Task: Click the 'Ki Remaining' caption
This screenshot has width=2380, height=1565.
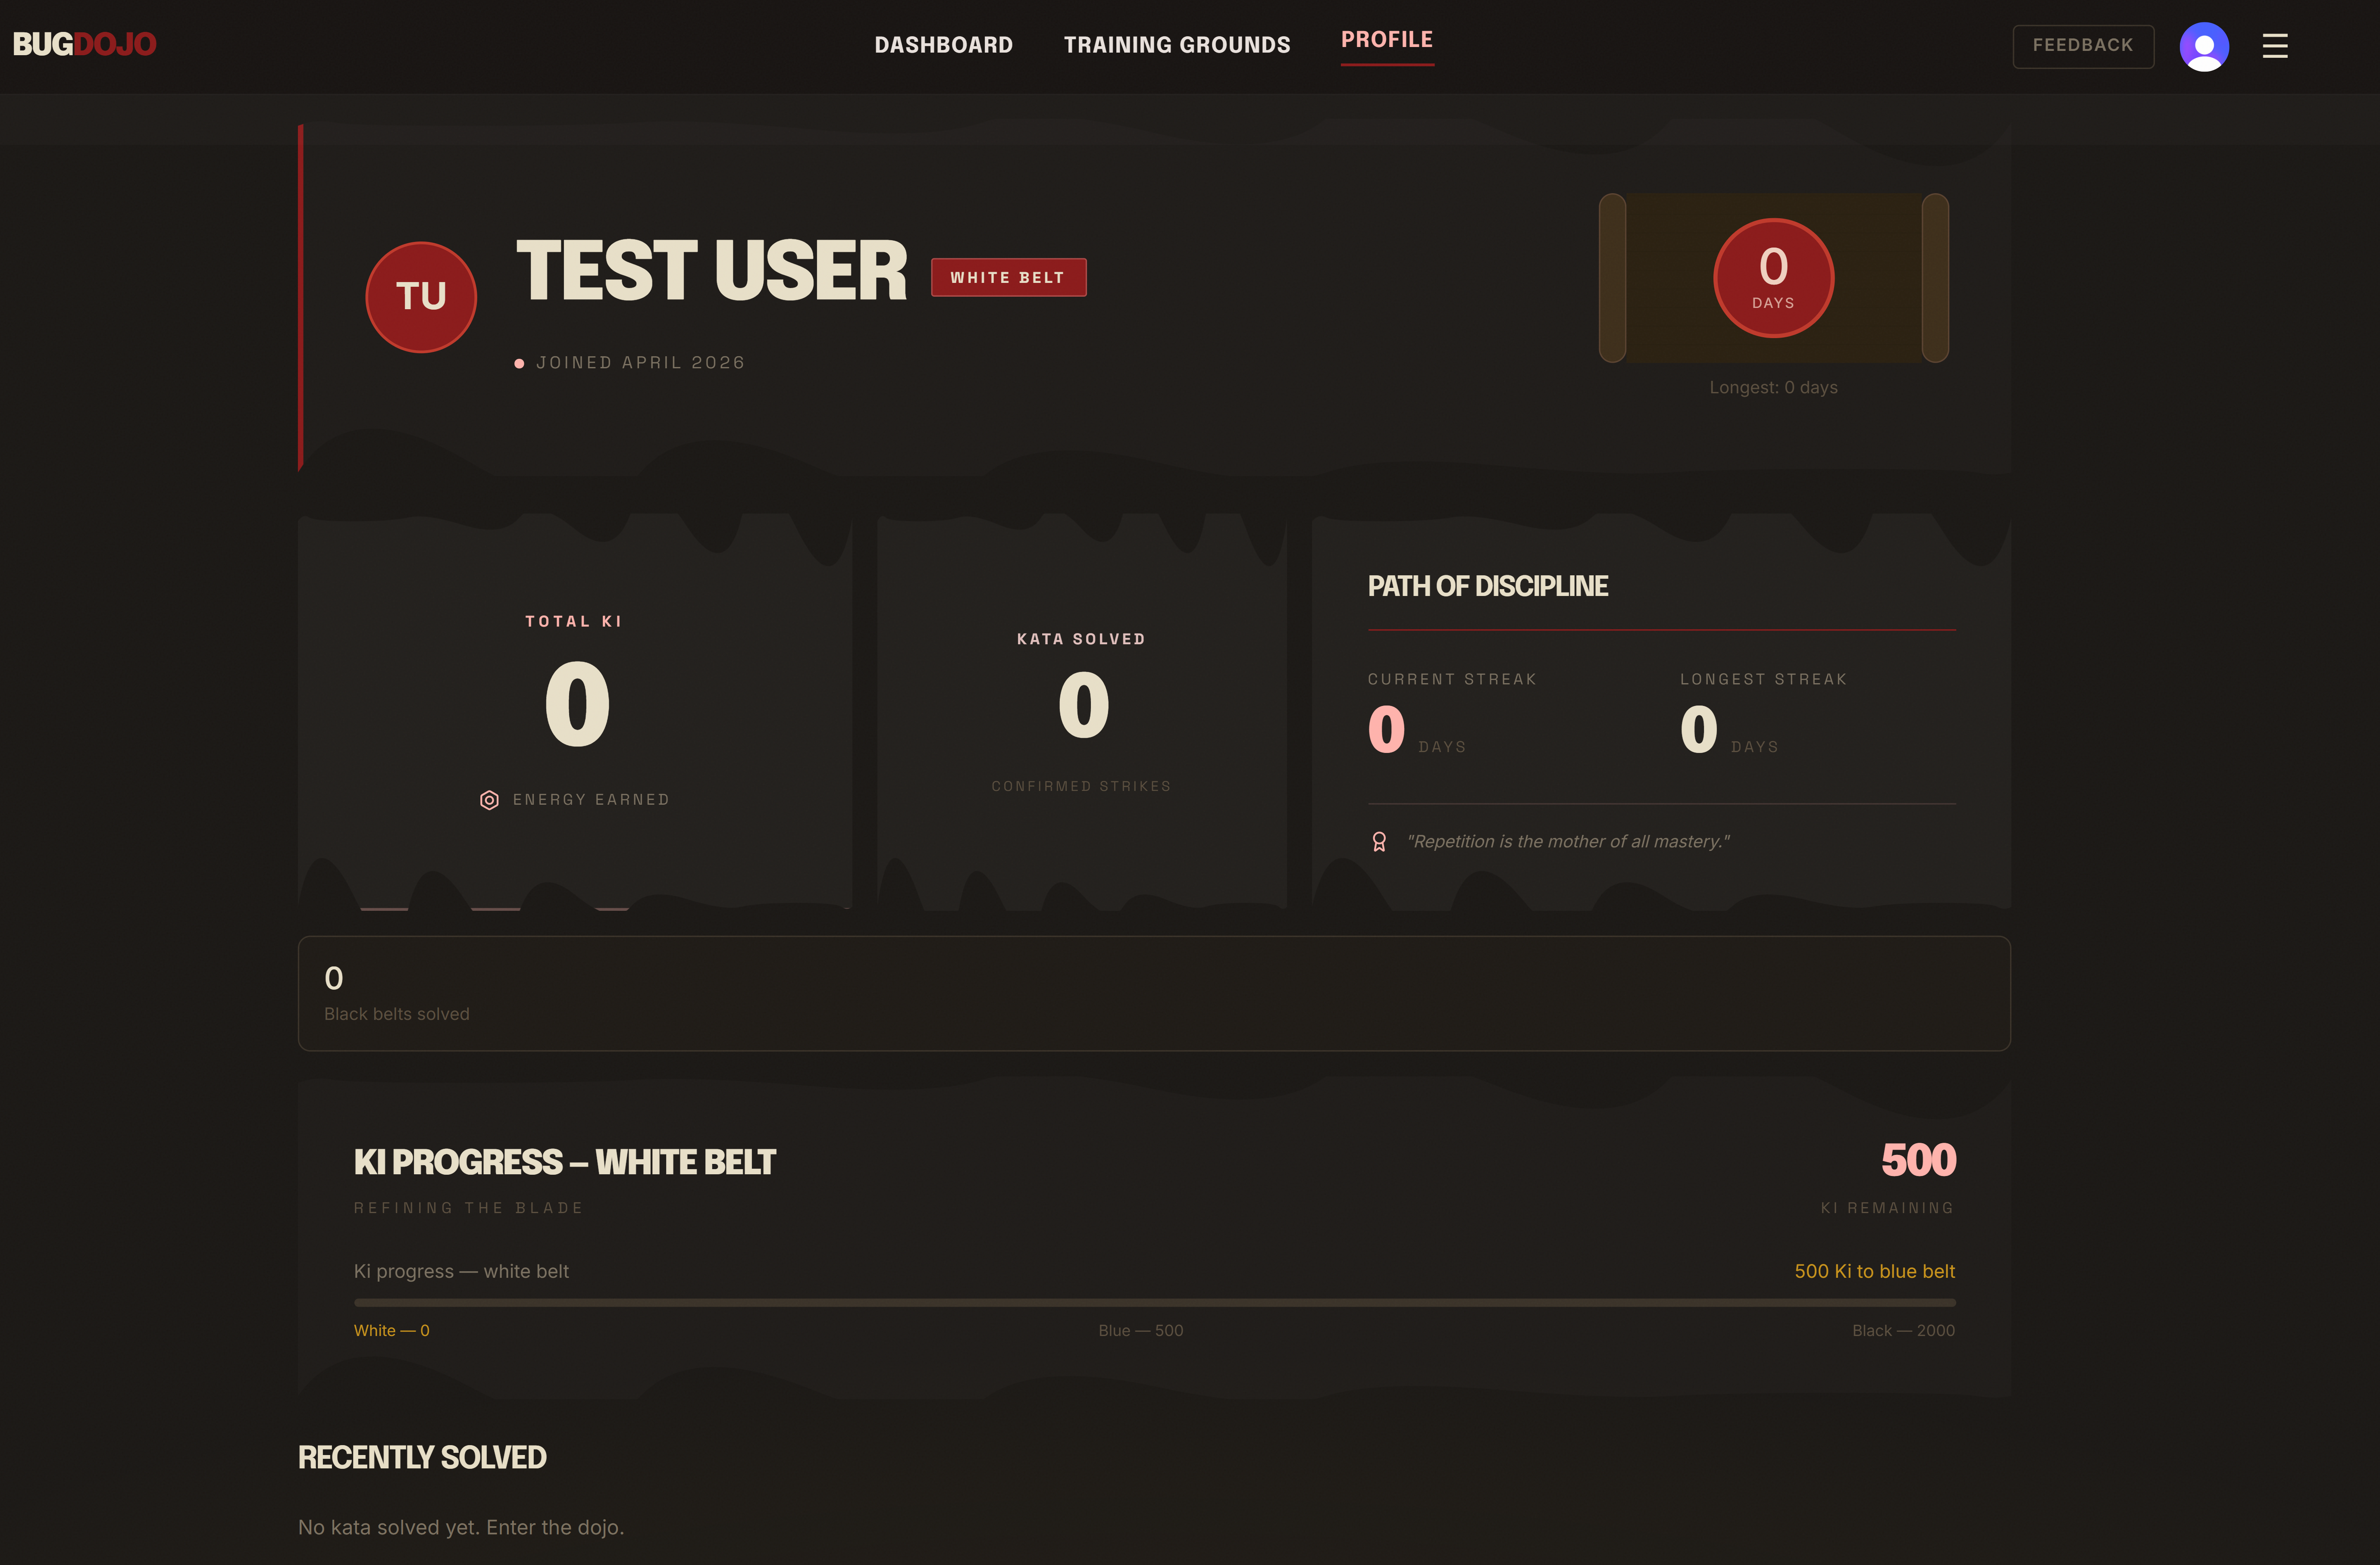Action: coord(1887,1208)
